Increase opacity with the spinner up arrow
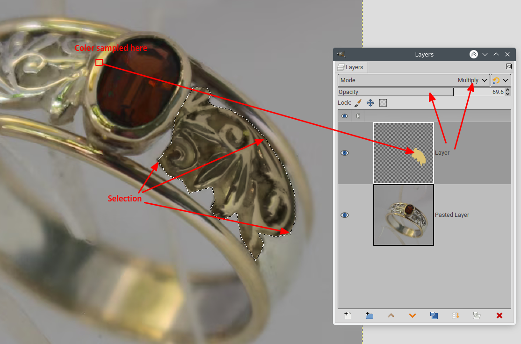 coord(508,90)
